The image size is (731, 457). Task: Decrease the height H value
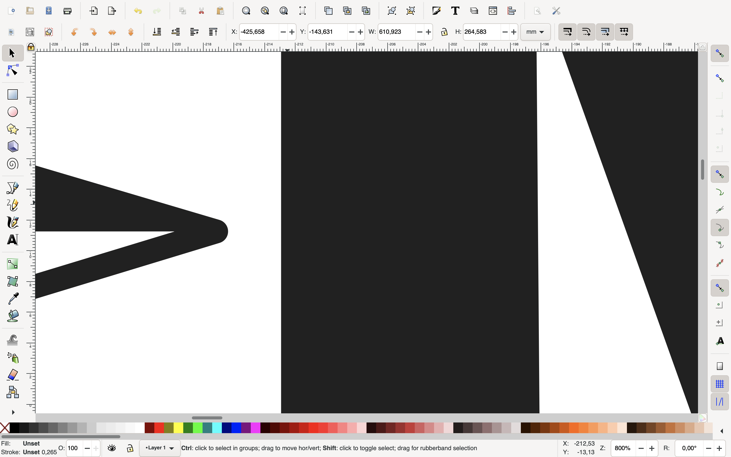tap(505, 32)
